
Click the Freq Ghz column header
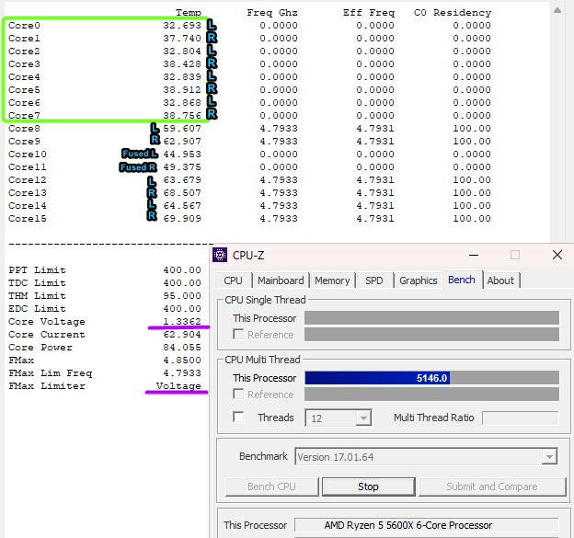[272, 13]
